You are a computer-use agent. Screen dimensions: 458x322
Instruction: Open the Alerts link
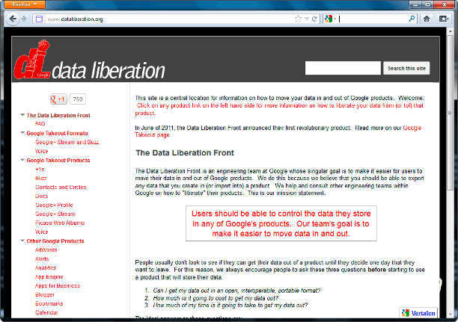click(42, 259)
